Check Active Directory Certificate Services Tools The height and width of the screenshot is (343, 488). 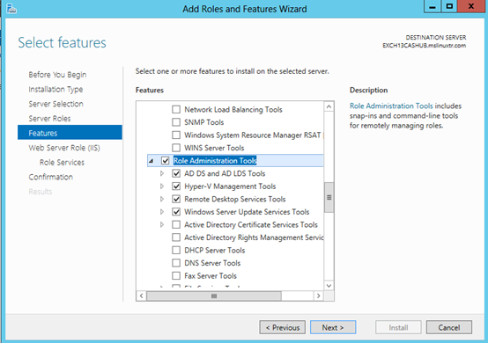point(176,224)
